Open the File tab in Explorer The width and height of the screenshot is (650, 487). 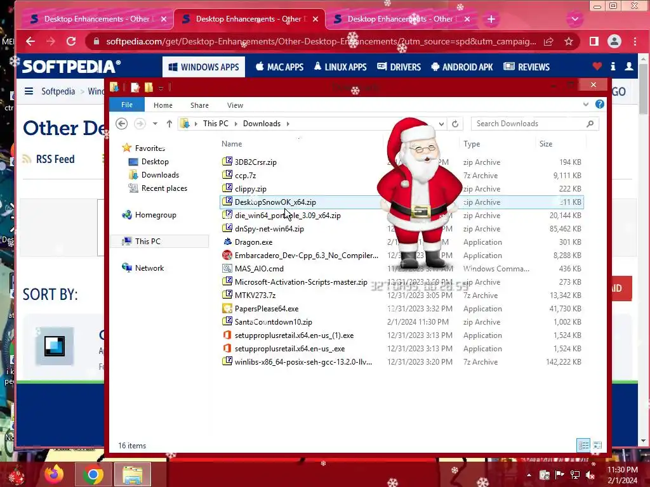coord(127,105)
